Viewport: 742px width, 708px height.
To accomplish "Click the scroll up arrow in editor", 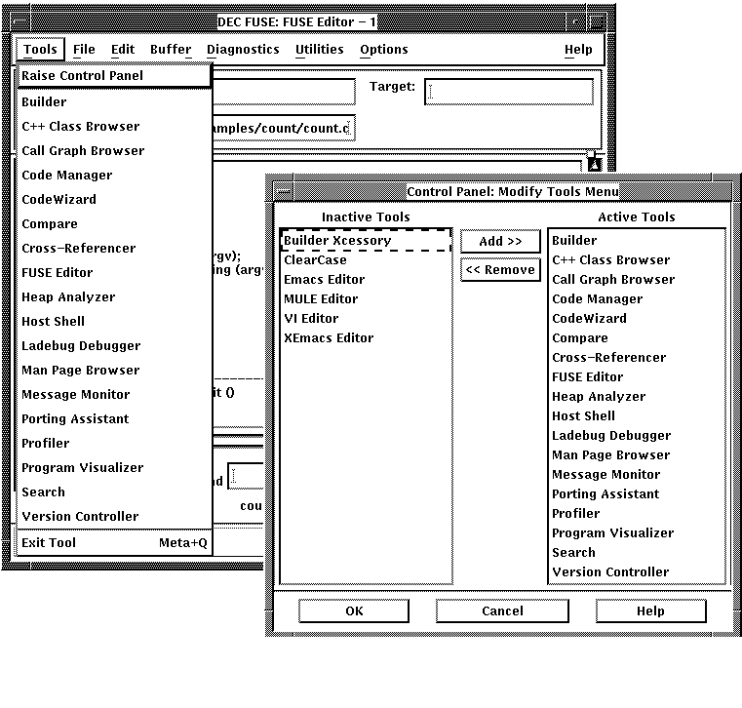I will tap(595, 164).
